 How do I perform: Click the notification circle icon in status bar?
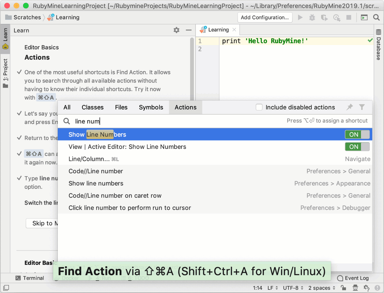[377, 288]
